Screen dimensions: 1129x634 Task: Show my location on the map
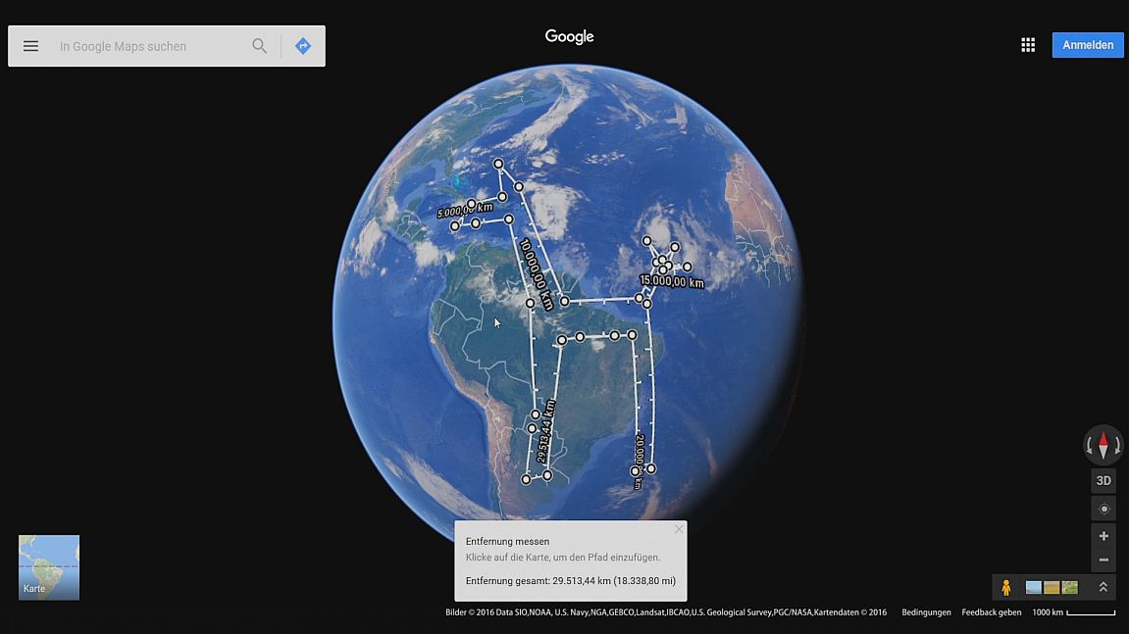pos(1103,509)
